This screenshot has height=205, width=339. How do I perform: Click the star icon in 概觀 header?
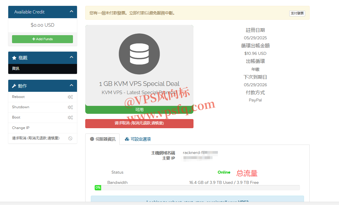[x=14, y=58]
